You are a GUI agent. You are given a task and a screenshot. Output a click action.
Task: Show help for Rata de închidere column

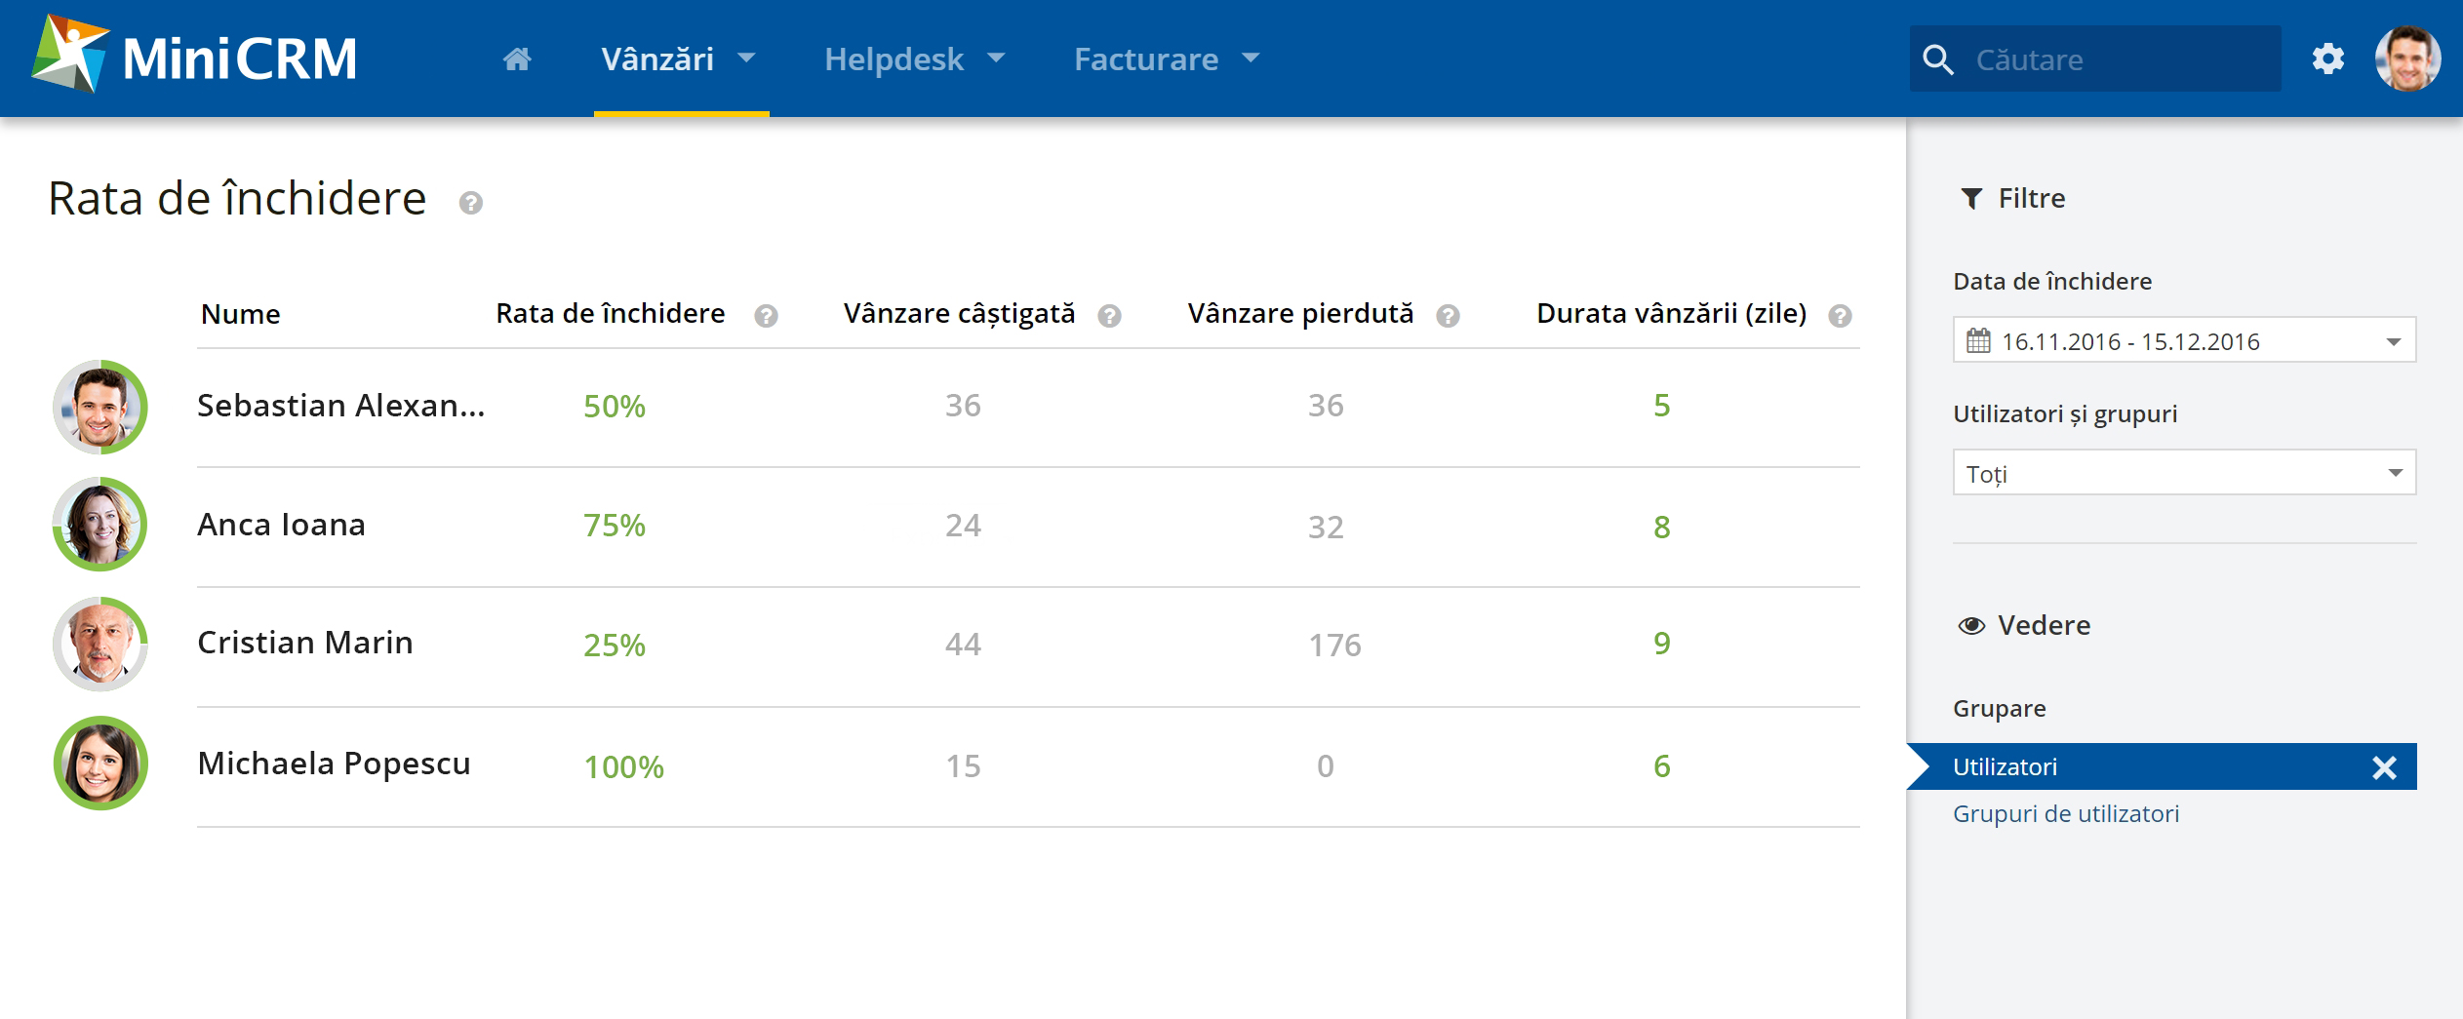click(x=767, y=316)
